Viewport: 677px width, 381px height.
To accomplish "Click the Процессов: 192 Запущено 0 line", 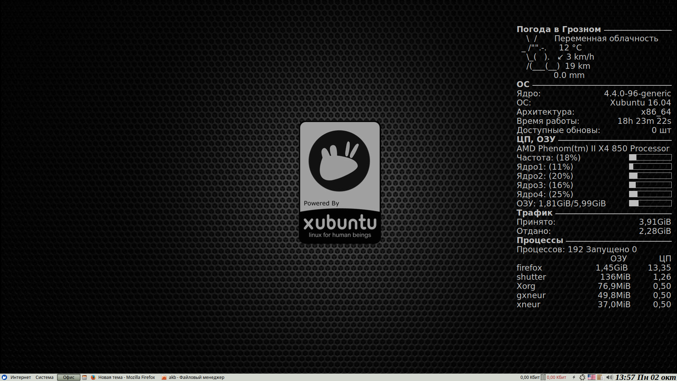I will [577, 249].
